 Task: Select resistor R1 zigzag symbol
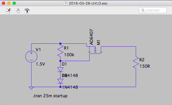point(60,51)
